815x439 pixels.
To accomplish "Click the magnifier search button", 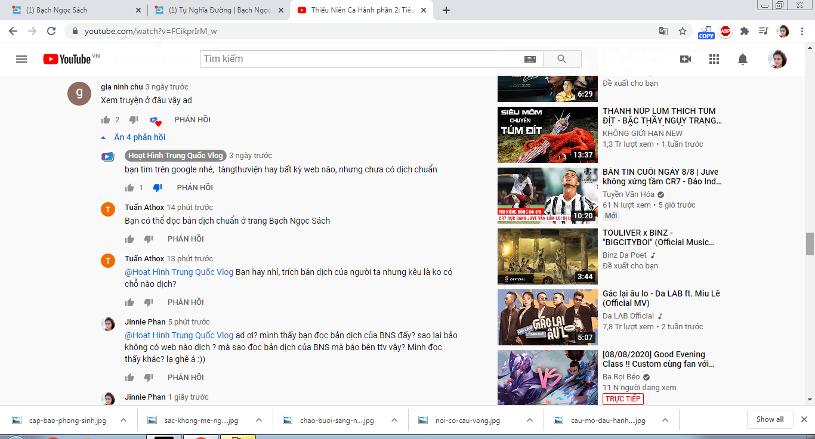I will 561,59.
